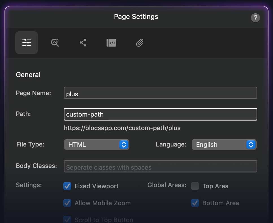
Task: Toggle the Fixed Viewport checkbox
Action: 67,186
